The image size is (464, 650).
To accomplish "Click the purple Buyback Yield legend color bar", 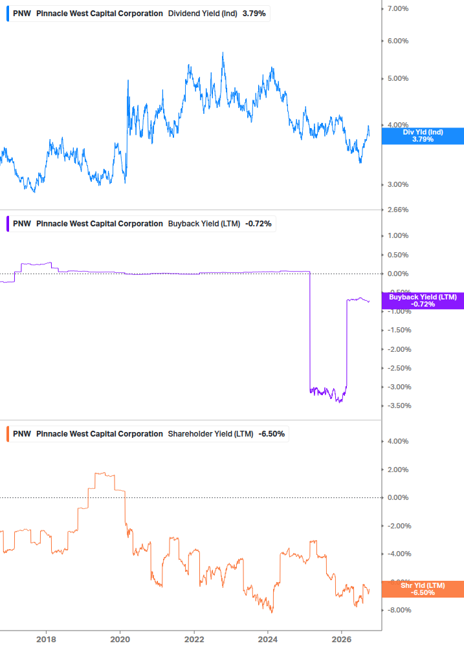I will click(x=8, y=224).
